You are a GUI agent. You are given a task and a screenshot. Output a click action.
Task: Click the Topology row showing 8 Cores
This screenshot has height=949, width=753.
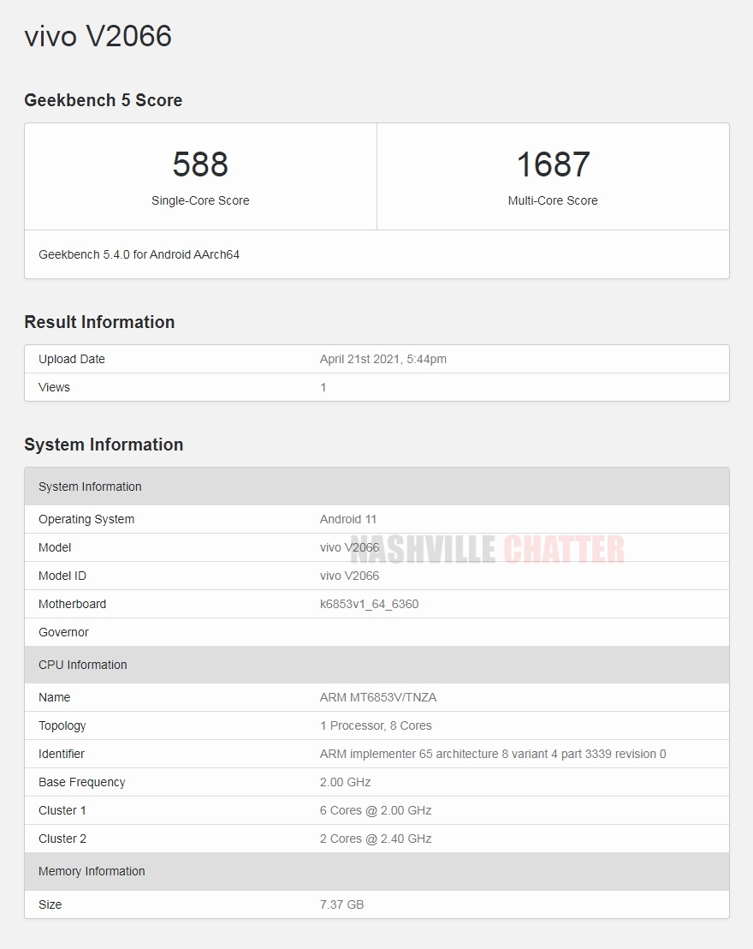377,725
